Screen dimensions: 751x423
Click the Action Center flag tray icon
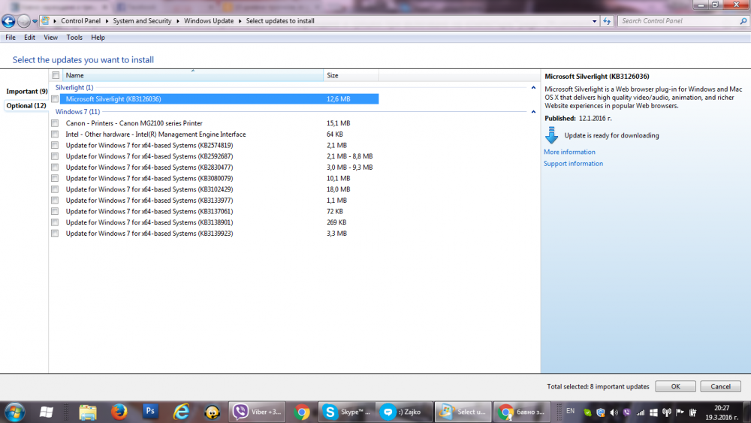(680, 412)
